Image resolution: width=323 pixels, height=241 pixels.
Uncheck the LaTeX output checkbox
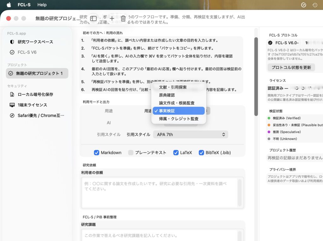click(176, 153)
